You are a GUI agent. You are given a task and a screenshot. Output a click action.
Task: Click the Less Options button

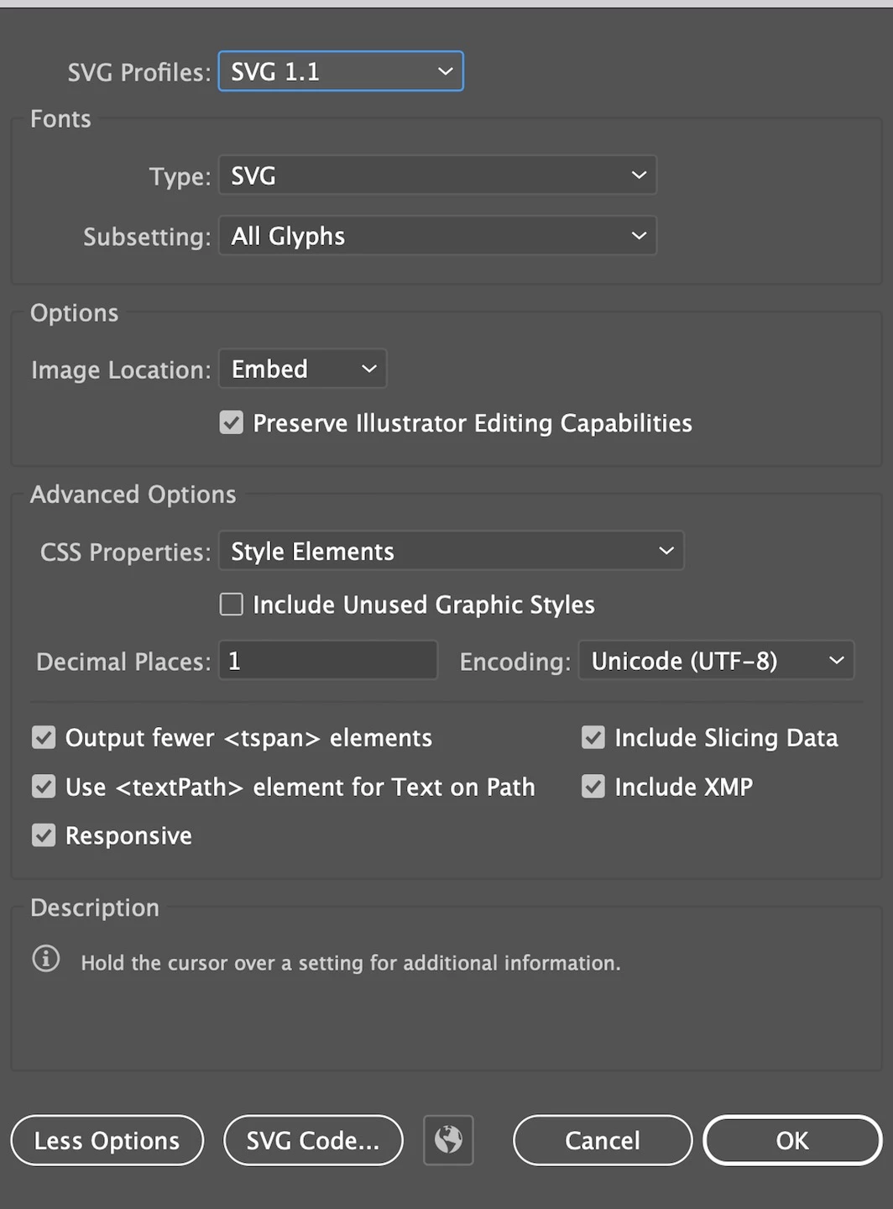[107, 1140]
